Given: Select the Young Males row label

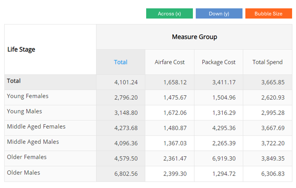Looking at the screenshot, I should pyautogui.click(x=24, y=111).
